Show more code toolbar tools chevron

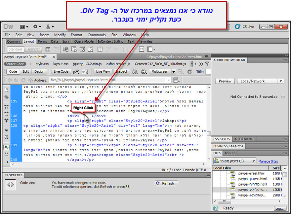pyautogui.click(x=7, y=161)
